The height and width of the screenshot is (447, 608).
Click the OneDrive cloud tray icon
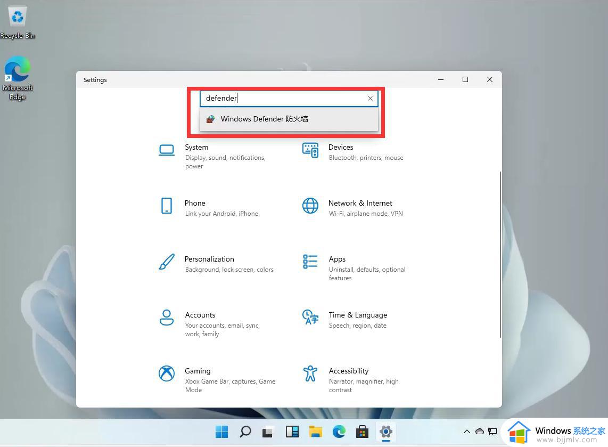tap(480, 432)
